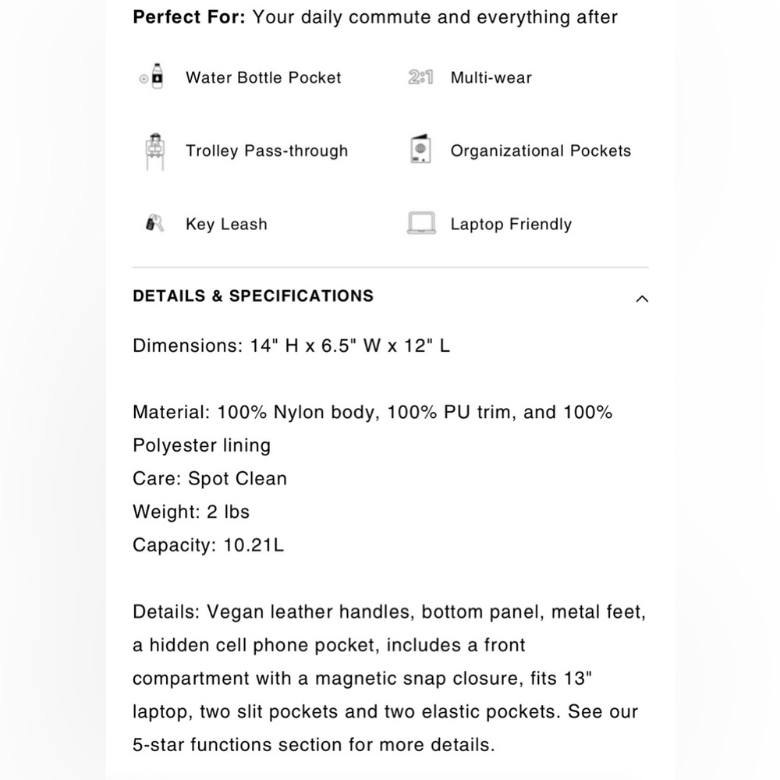Click the water bottle pocket icon
The height and width of the screenshot is (780, 780).
[x=152, y=76]
